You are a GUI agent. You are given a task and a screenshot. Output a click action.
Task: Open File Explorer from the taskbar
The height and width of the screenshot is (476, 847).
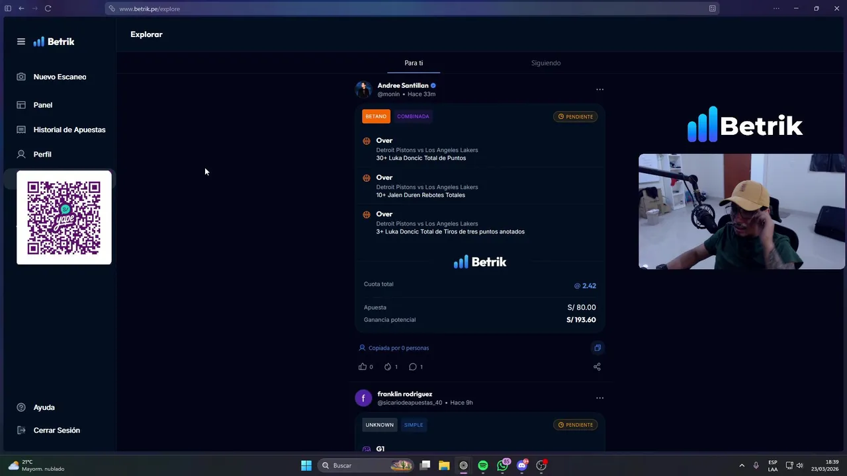(444, 465)
